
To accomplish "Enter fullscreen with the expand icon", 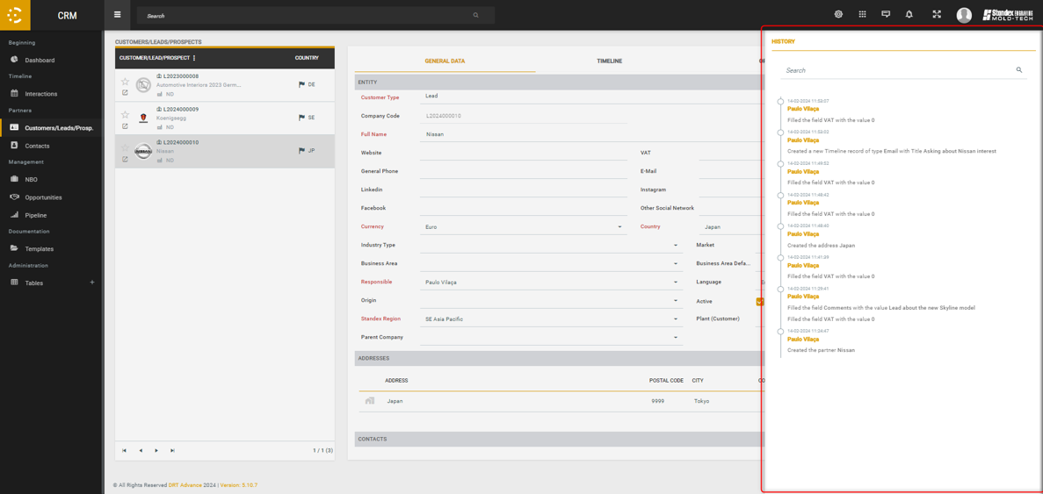I will pyautogui.click(x=937, y=15).
